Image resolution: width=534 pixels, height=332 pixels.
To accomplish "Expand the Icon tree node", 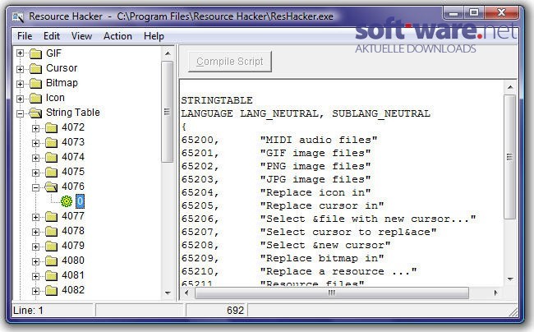I will pyautogui.click(x=20, y=99).
